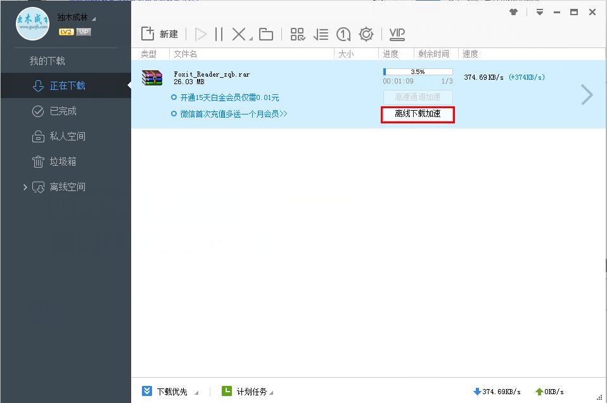Click the right-pointing chevron beside the task
This screenshot has width=607, height=403.
[585, 94]
